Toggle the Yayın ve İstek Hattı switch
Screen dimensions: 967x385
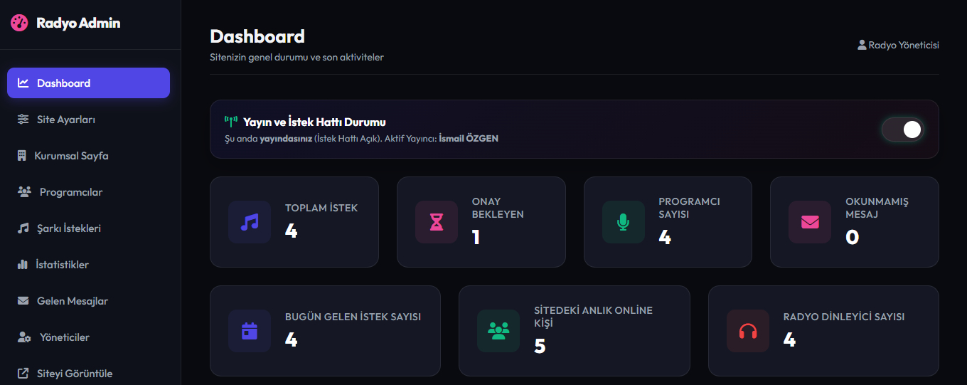[902, 129]
